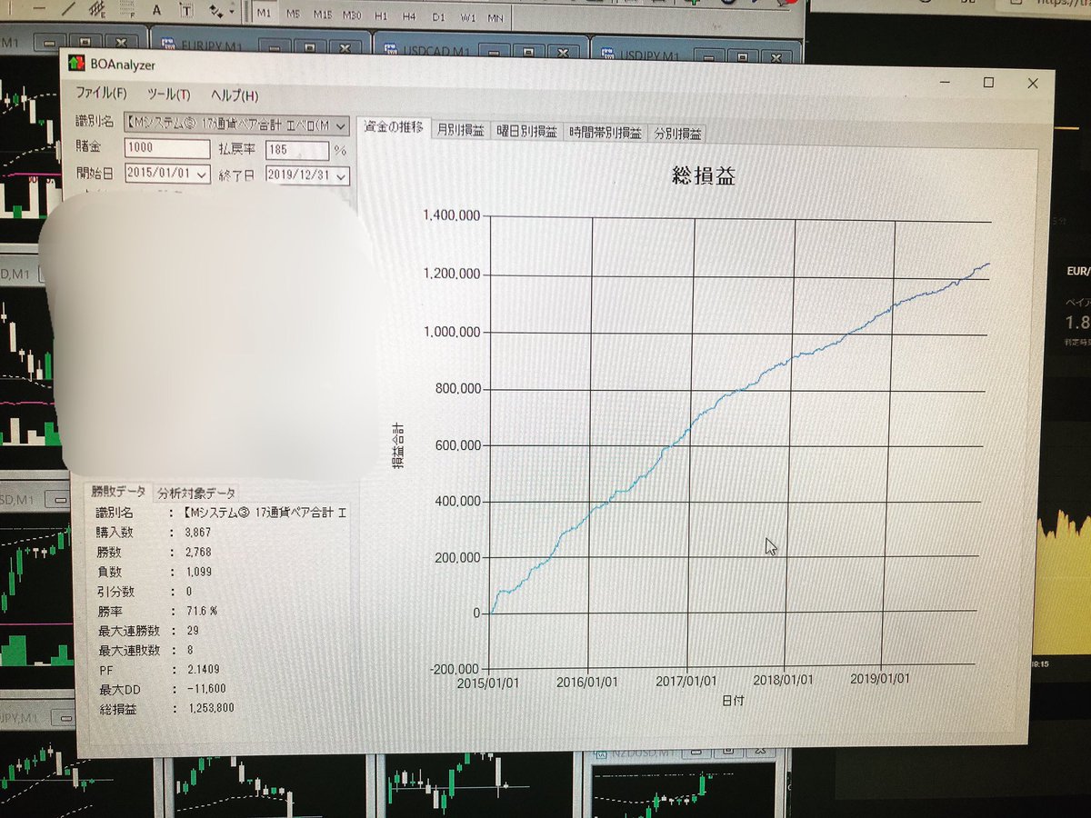The image size is (1091, 818).
Task: Select the 分析対象データ tab
Action: (x=196, y=494)
